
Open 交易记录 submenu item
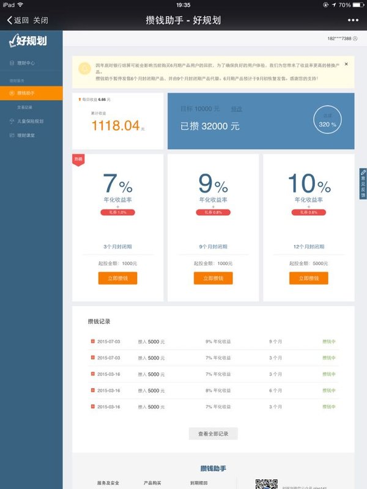point(24,108)
